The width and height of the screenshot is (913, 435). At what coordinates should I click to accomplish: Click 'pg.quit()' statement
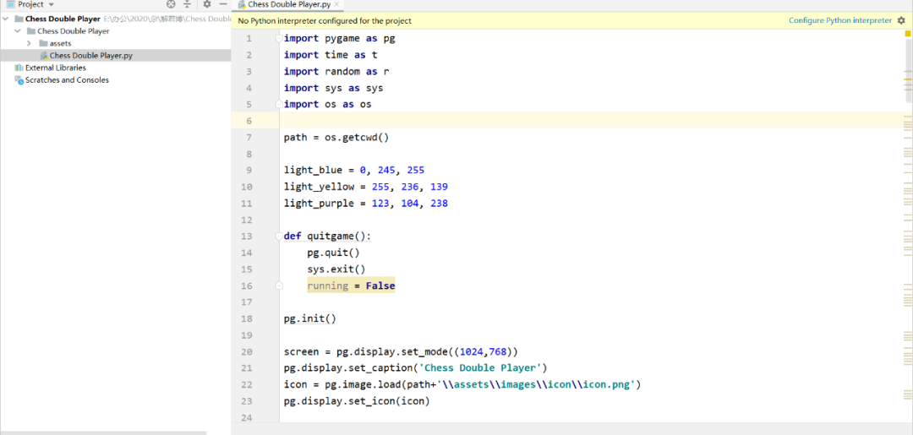(x=334, y=253)
